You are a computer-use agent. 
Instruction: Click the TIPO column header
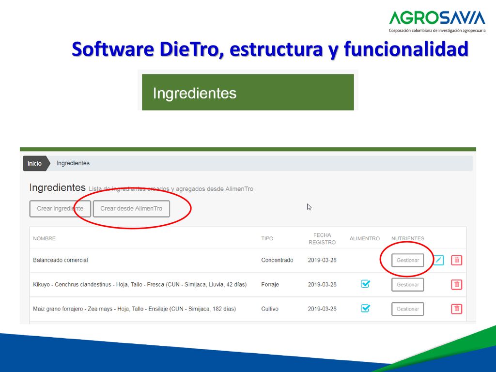[267, 238]
